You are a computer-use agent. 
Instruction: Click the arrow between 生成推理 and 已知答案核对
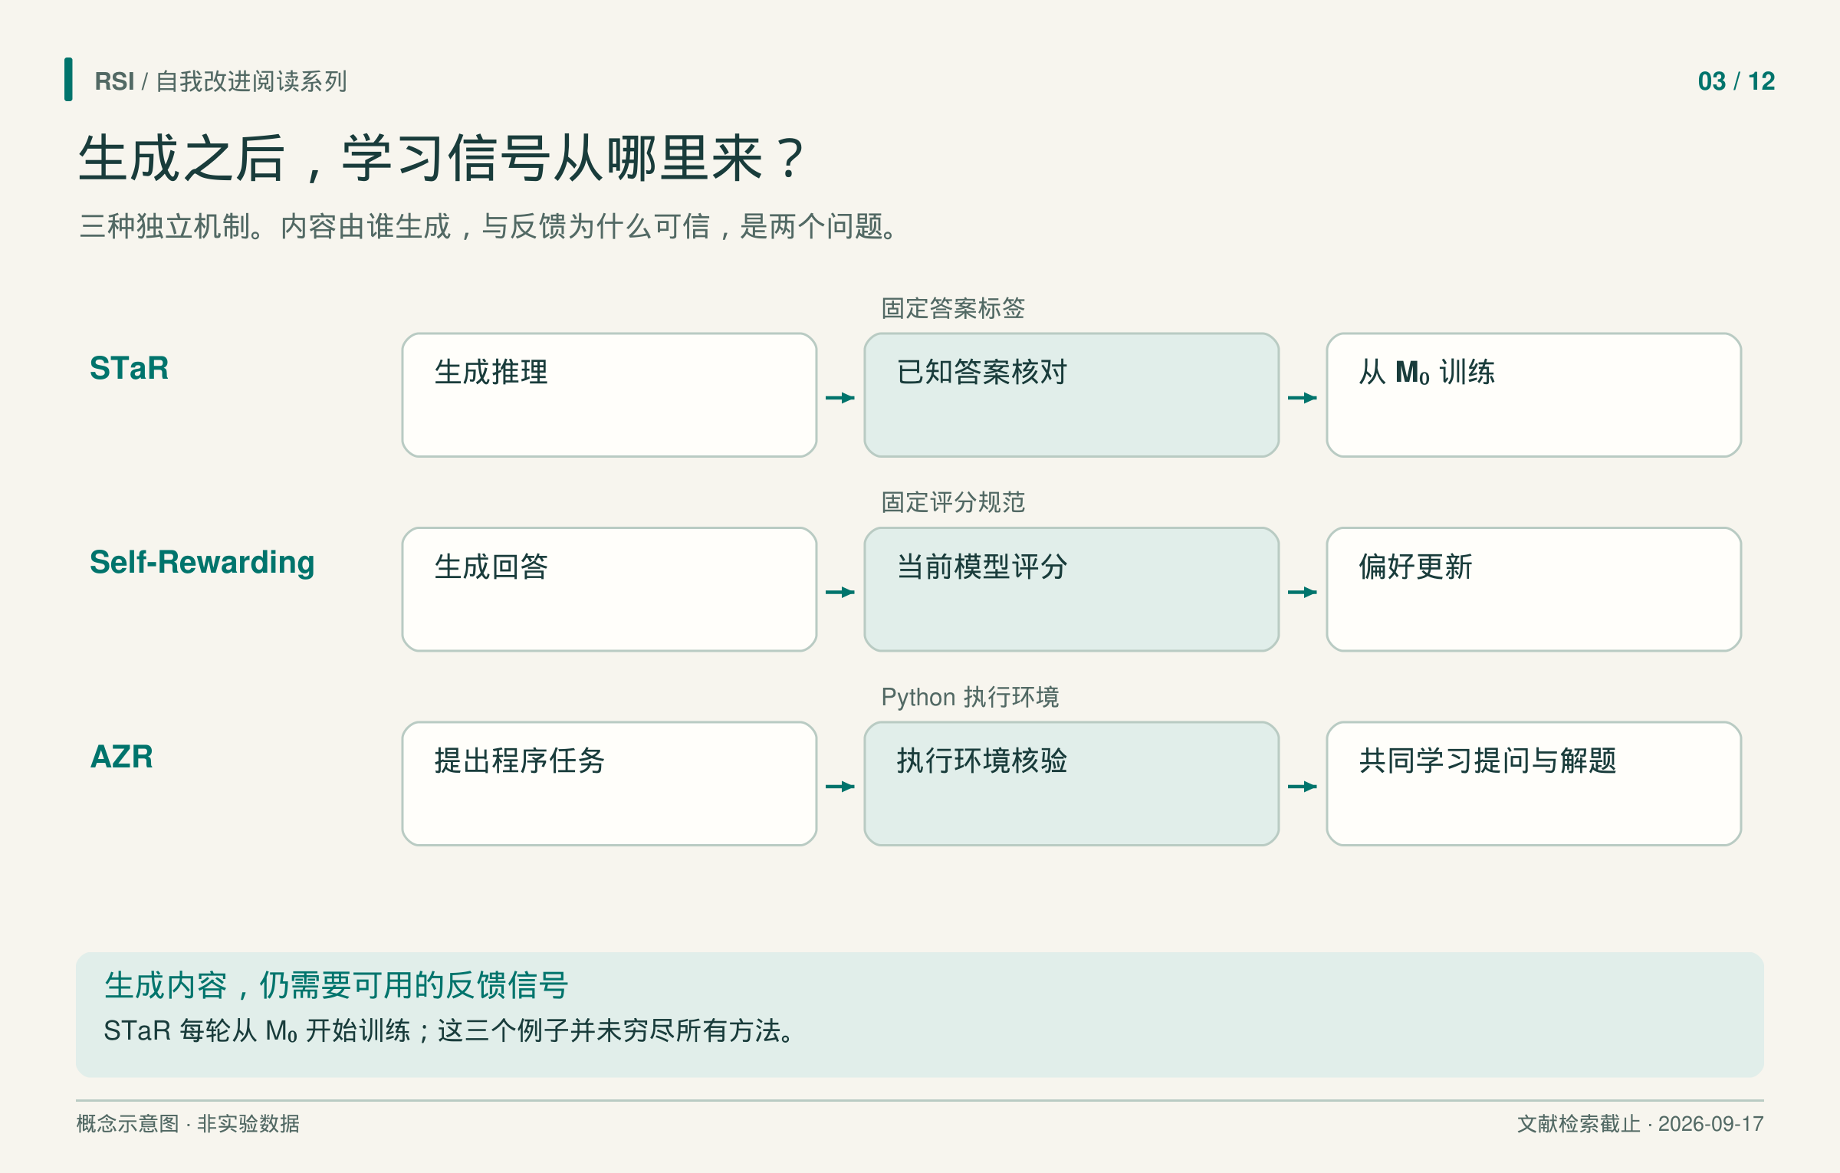(x=840, y=397)
